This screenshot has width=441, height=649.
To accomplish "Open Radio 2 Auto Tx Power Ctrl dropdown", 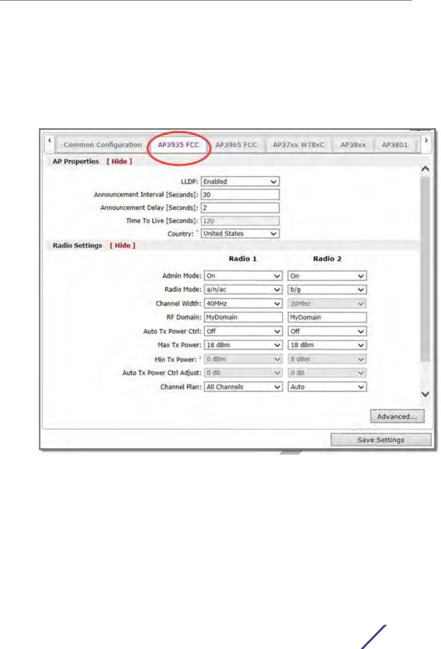I will 327,331.
